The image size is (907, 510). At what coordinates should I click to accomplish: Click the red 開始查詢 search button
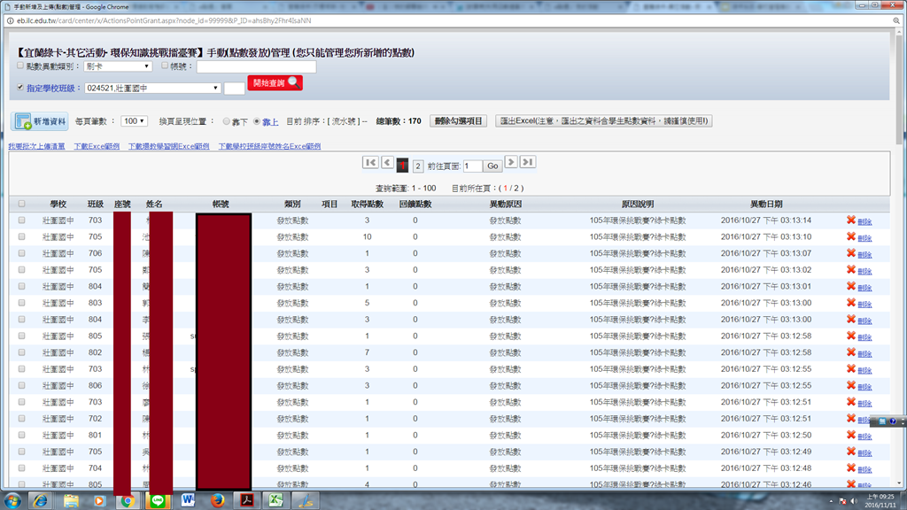275,82
